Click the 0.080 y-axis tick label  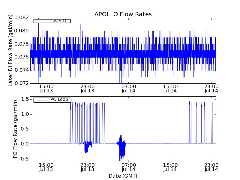point(22,31)
